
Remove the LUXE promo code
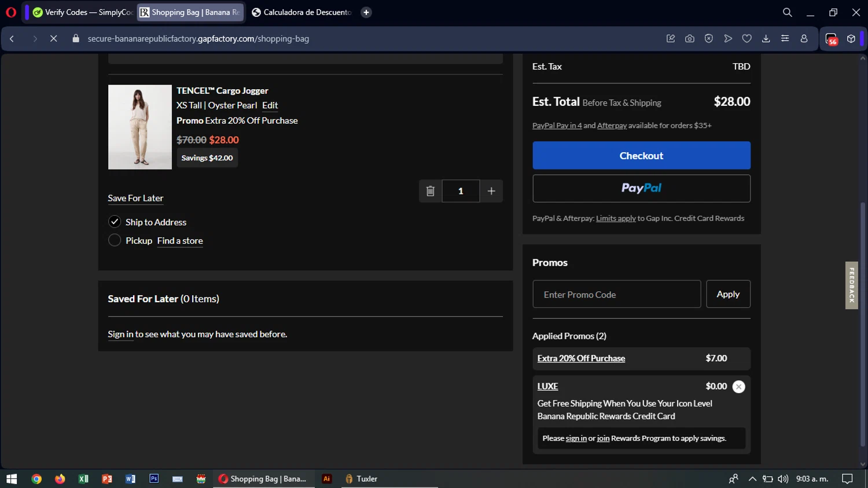pos(738,387)
